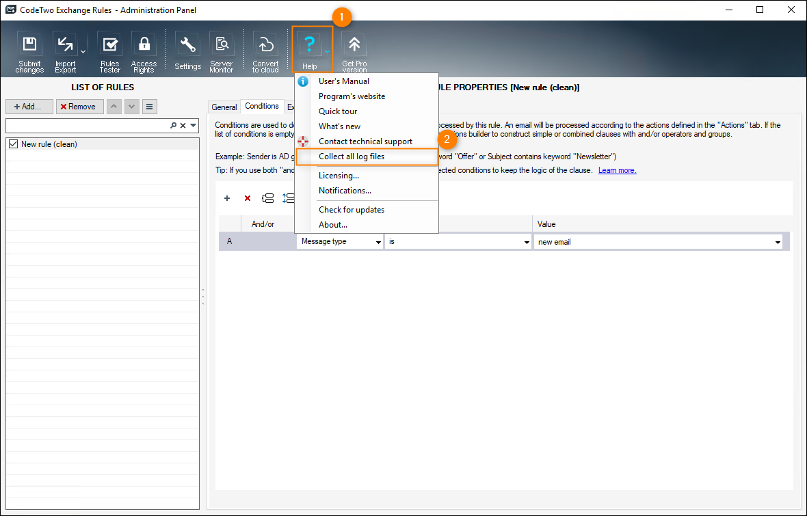This screenshot has width=807, height=516.
Task: Choose Collect all log files
Action: coord(352,157)
